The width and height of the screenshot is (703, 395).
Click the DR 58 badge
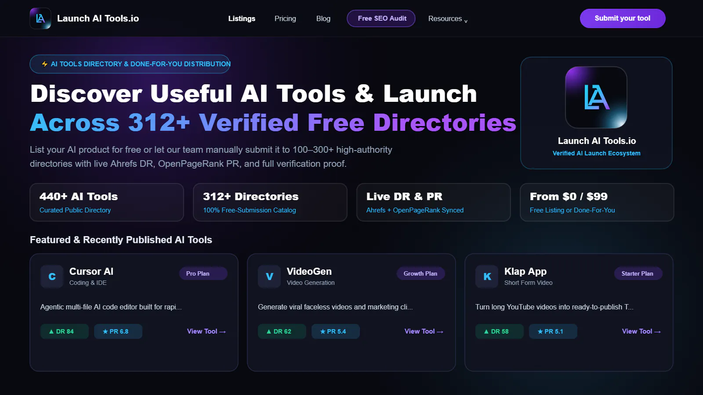coord(500,331)
